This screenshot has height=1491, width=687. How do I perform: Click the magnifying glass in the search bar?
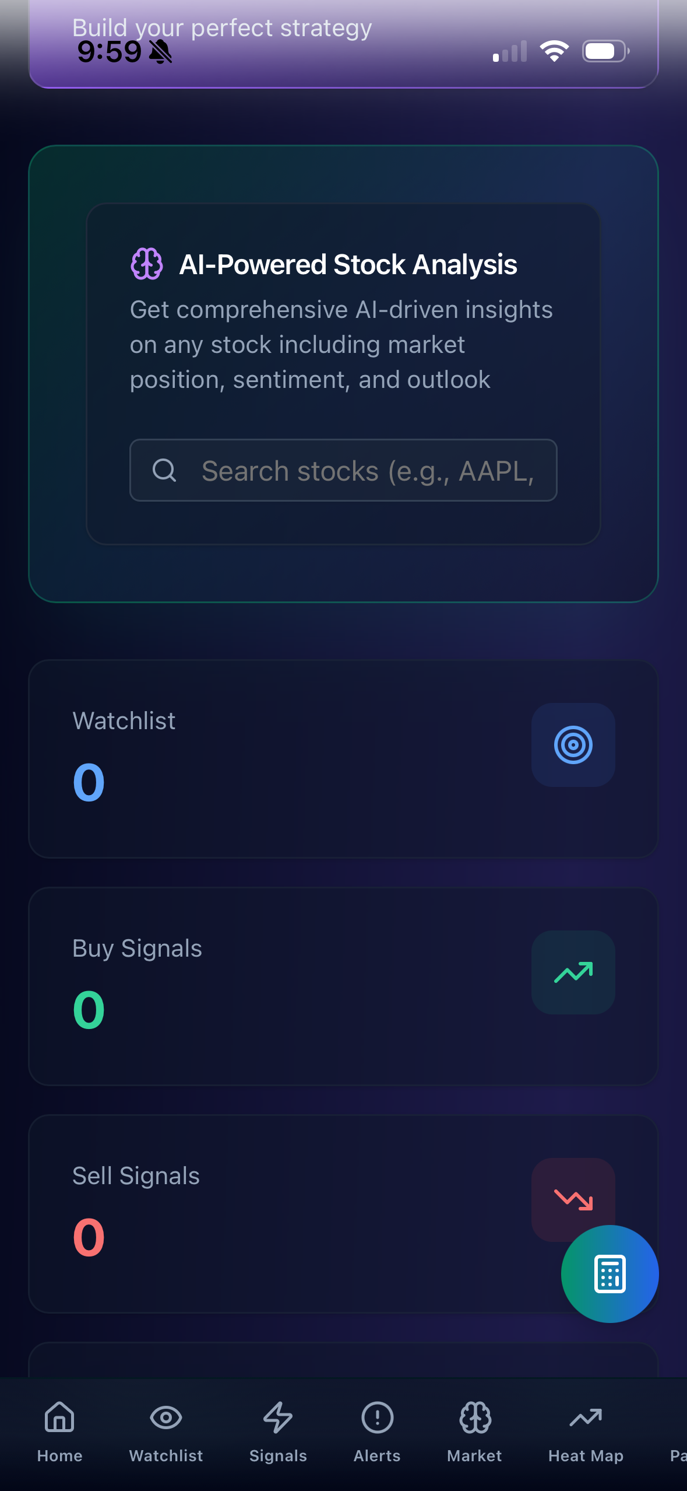tap(165, 470)
